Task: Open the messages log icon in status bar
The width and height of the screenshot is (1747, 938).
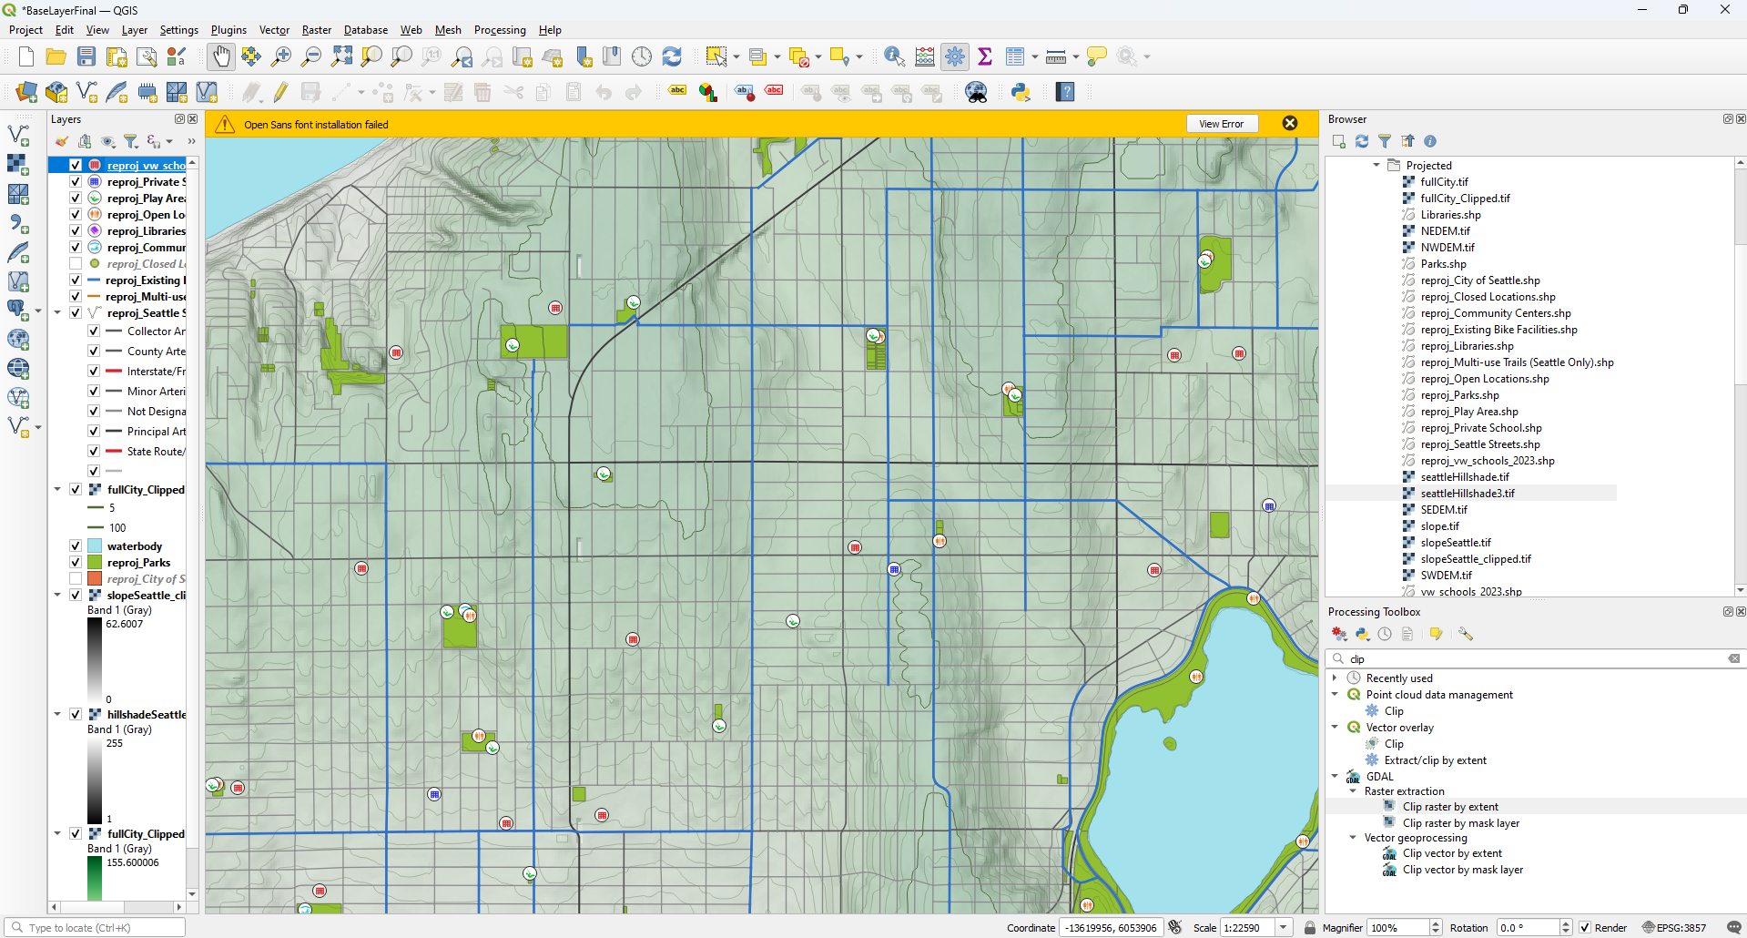Action: [x=1733, y=927]
